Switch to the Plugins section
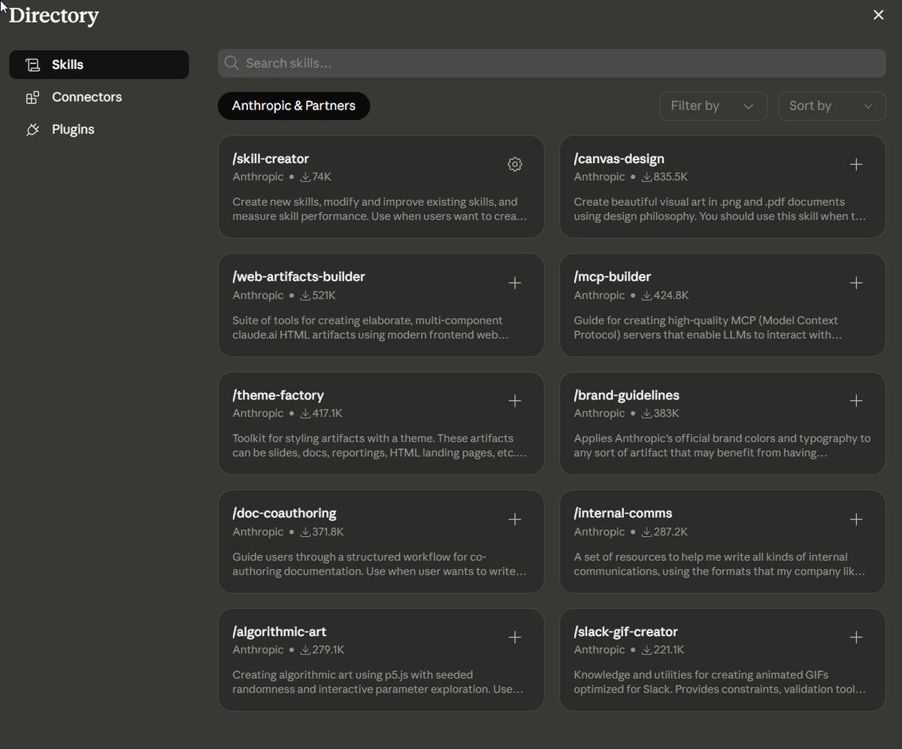The image size is (902, 749). point(99,129)
